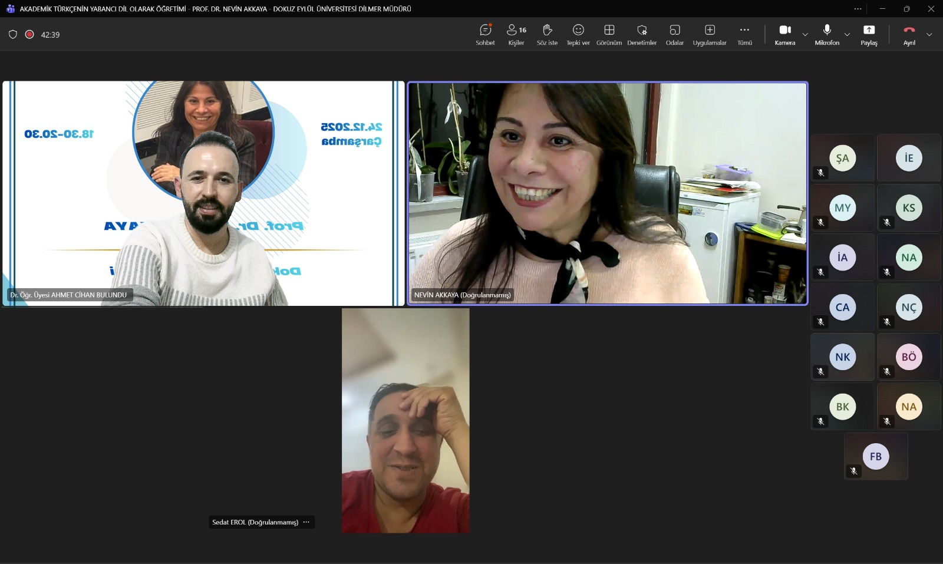Mute or unmute the Mikrofon

point(827,35)
